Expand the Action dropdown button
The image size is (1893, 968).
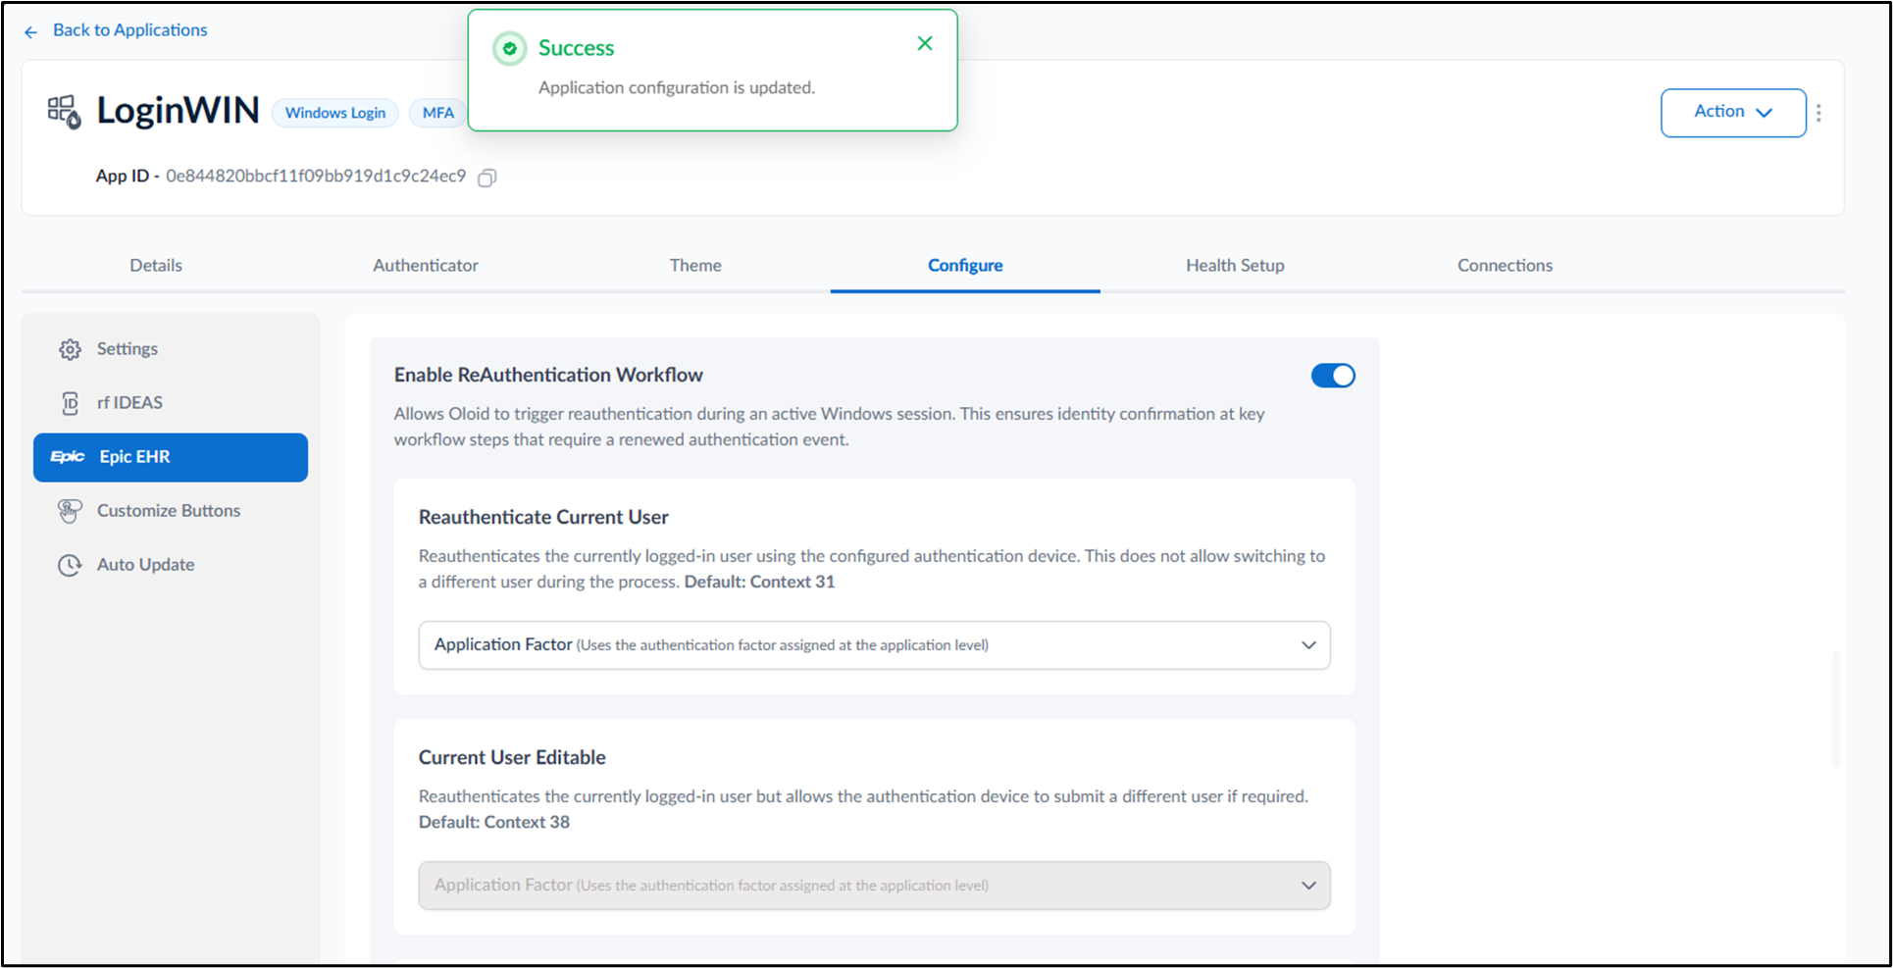pyautogui.click(x=1733, y=113)
